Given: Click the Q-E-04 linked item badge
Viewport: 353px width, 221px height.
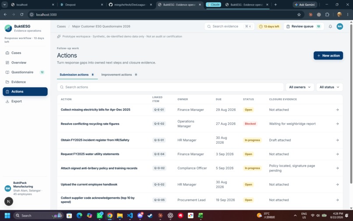Looking at the screenshot, I should (x=159, y=154).
